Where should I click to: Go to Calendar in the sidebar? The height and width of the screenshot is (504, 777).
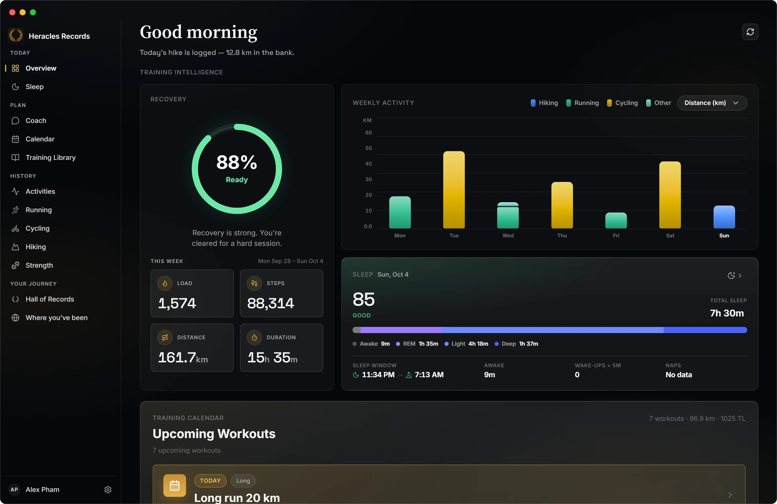(61, 139)
